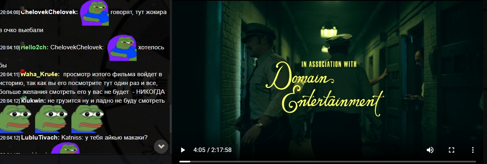Screen dimensions: 487x164
Task: Click the 20:04:11 timestamp
Action: [x=10, y=74]
